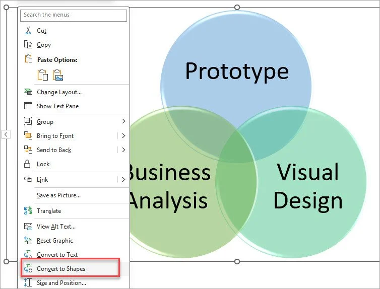Click the Change Layout icon

28,92
